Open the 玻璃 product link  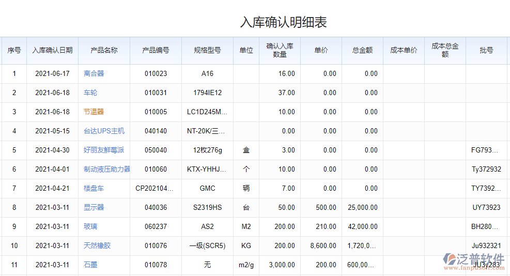coord(90,226)
